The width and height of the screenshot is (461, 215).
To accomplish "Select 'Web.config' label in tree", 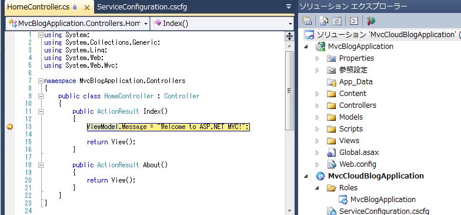I will [x=358, y=164].
